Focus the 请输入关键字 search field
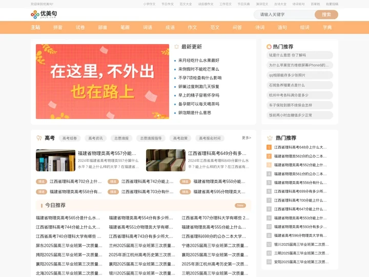The height and width of the screenshot is (277, 369). (x=284, y=14)
